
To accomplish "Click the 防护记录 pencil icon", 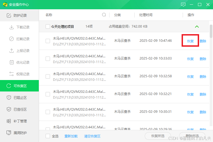I will pos(9,15).
